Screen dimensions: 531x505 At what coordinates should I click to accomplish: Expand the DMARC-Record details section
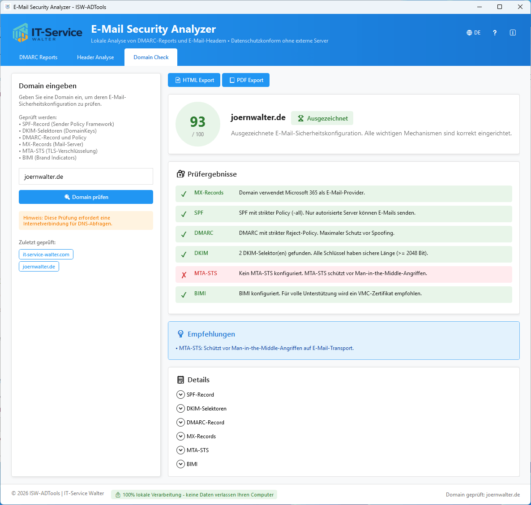click(x=180, y=423)
